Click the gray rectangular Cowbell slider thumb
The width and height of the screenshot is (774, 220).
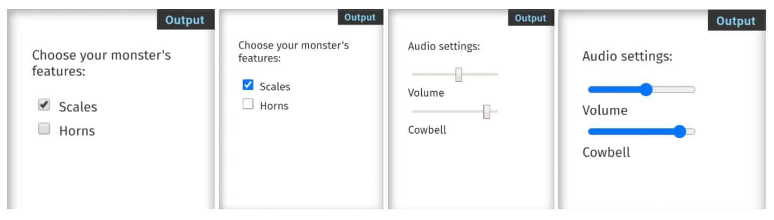(x=487, y=112)
